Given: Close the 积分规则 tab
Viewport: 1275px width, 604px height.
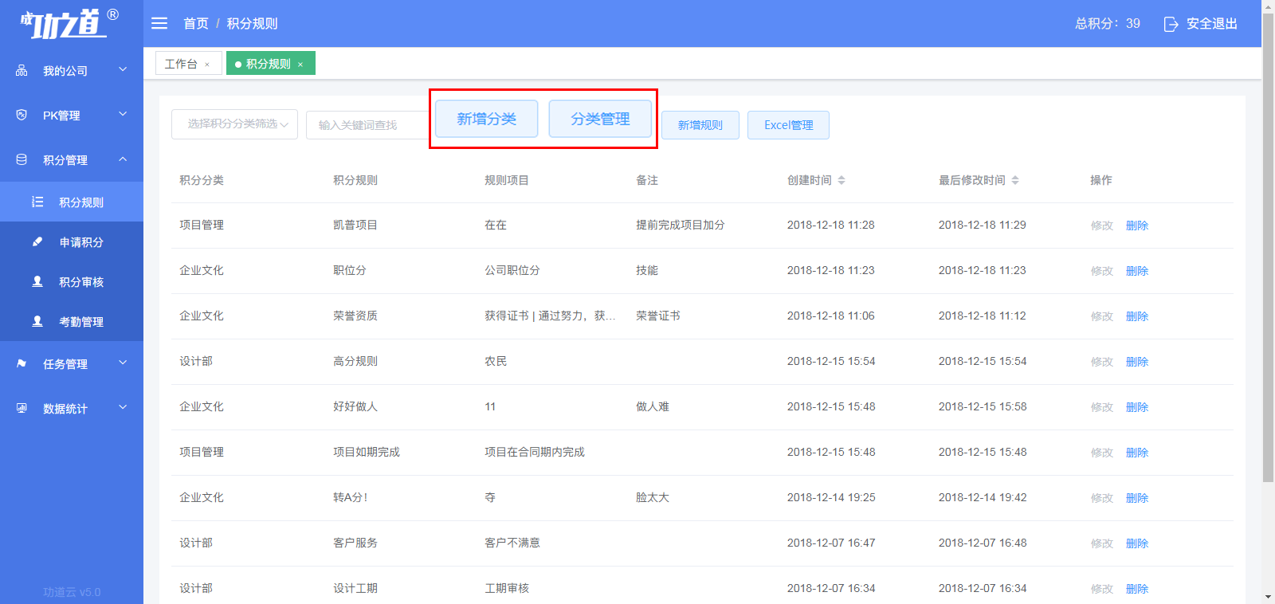Looking at the screenshot, I should (x=300, y=65).
